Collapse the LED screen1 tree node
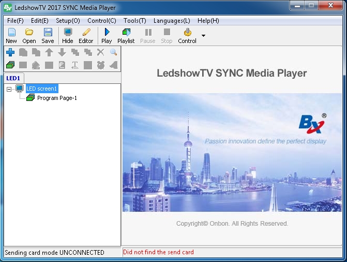This screenshot has width=347, height=262. click(9, 89)
